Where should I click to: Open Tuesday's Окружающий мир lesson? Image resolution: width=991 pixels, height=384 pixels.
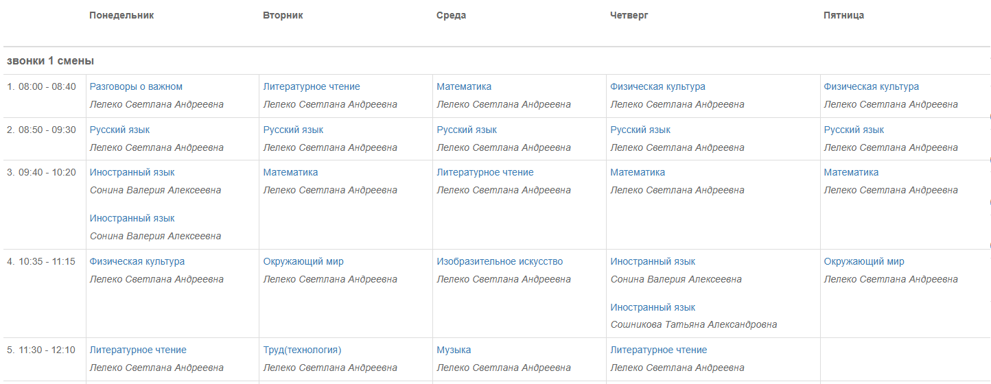tap(303, 261)
